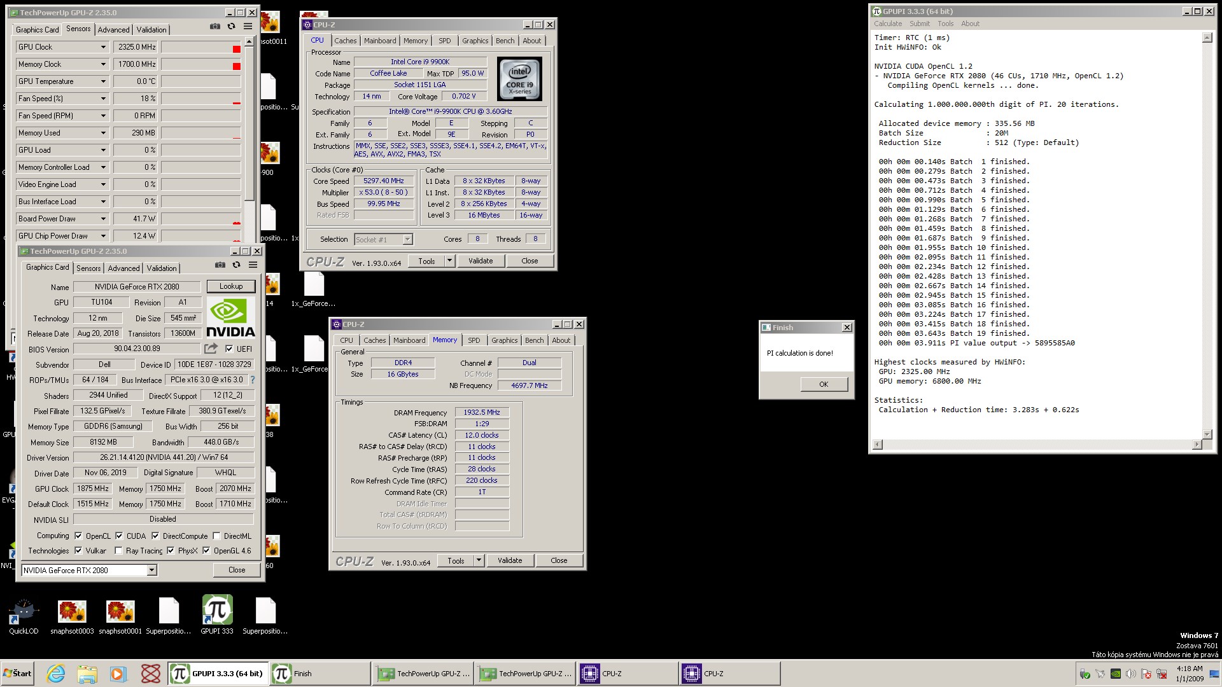The height and width of the screenshot is (687, 1222).
Task: Click the screenshot camera icon in GPU-Z Sensors window
Action: click(215, 26)
